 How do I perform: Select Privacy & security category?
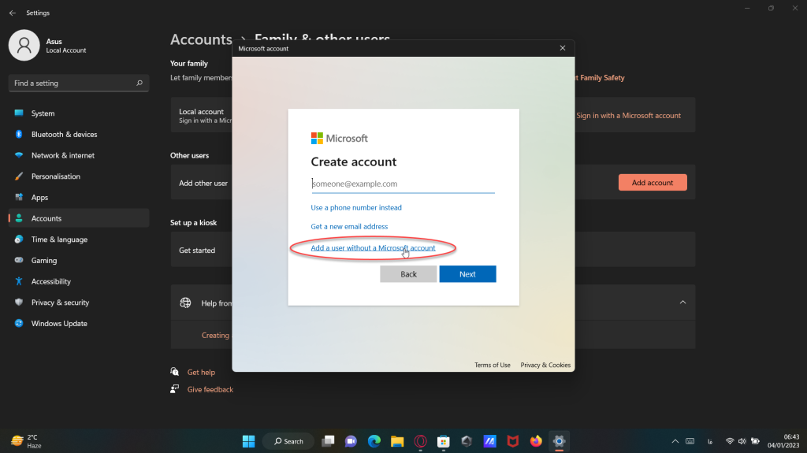(x=60, y=303)
